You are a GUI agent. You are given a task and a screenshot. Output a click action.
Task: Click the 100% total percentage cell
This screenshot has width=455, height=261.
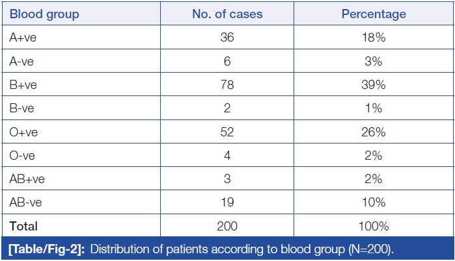pyautogui.click(x=374, y=226)
